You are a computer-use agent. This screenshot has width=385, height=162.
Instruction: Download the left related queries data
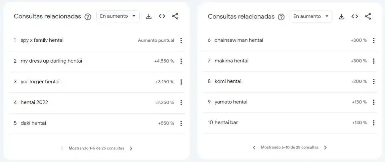(x=149, y=16)
